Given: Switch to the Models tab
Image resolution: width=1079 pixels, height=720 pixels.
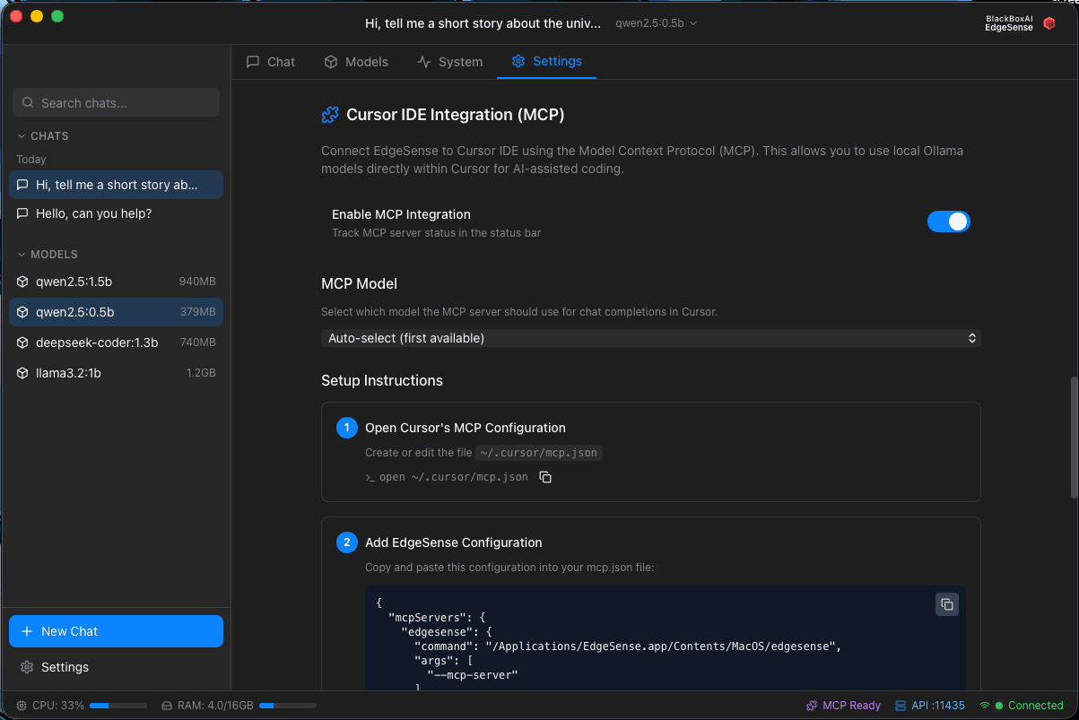Looking at the screenshot, I should 356,62.
